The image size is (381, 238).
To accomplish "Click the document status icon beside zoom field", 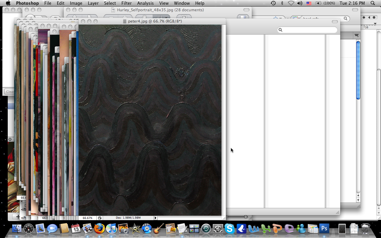I will pyautogui.click(x=100, y=218).
